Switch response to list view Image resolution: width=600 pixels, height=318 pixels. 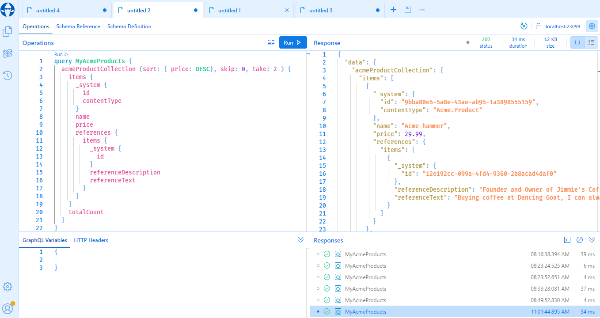[591, 43]
